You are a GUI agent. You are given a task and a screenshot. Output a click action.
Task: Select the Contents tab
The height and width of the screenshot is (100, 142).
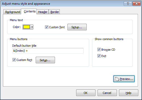[x=29, y=11]
